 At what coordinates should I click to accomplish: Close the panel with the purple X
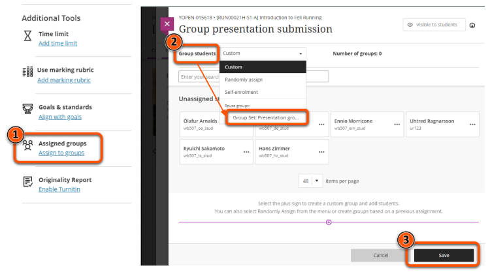pyautogui.click(x=167, y=24)
